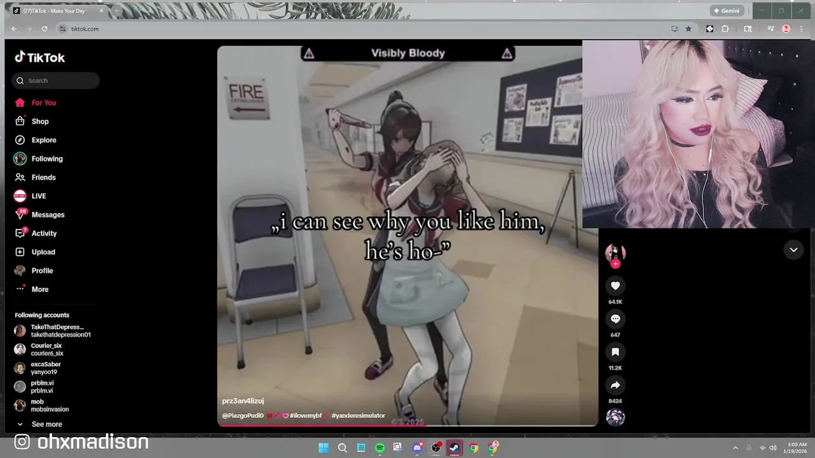Open the comments on the video
This screenshot has height=458, width=815.
615,319
